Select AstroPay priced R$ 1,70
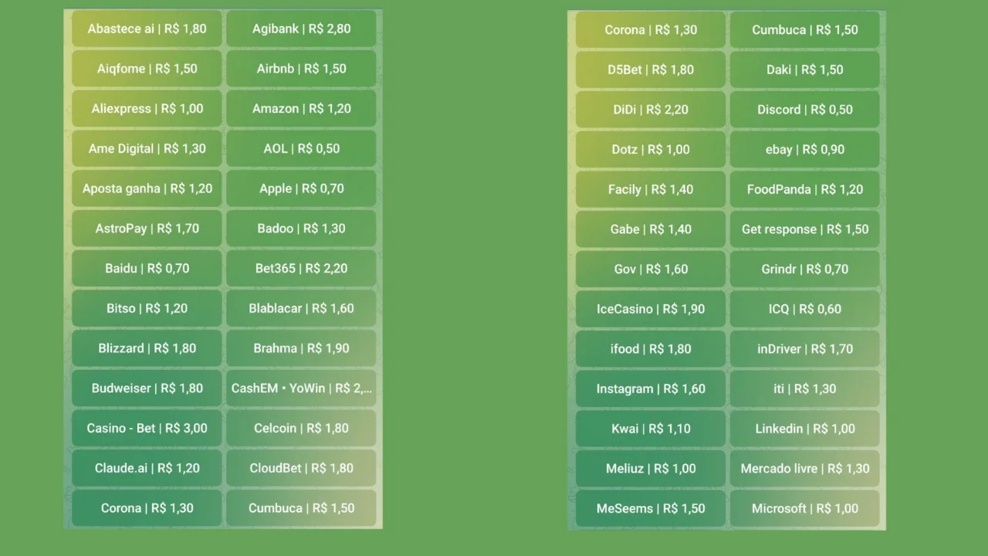This screenshot has height=556, width=988. point(147,229)
